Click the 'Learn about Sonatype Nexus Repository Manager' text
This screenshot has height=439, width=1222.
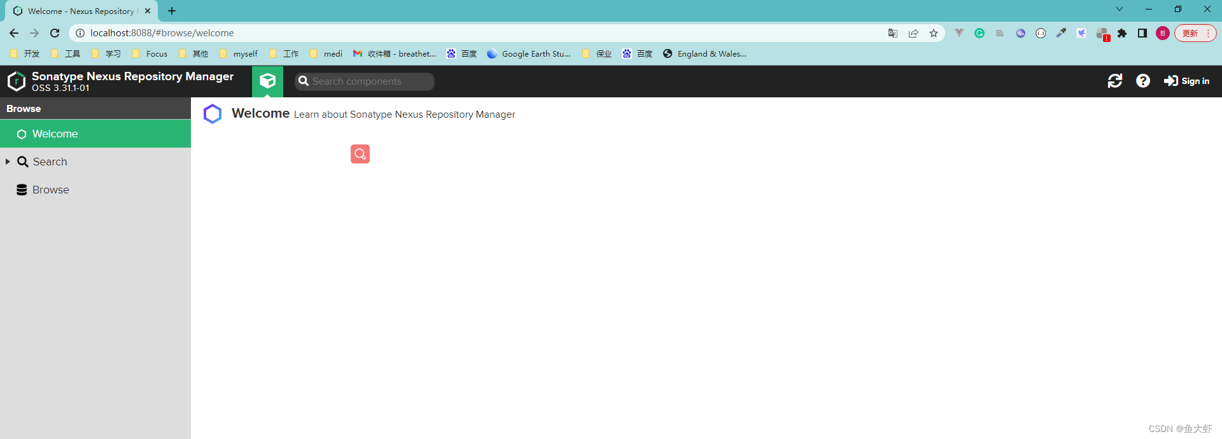[405, 115]
